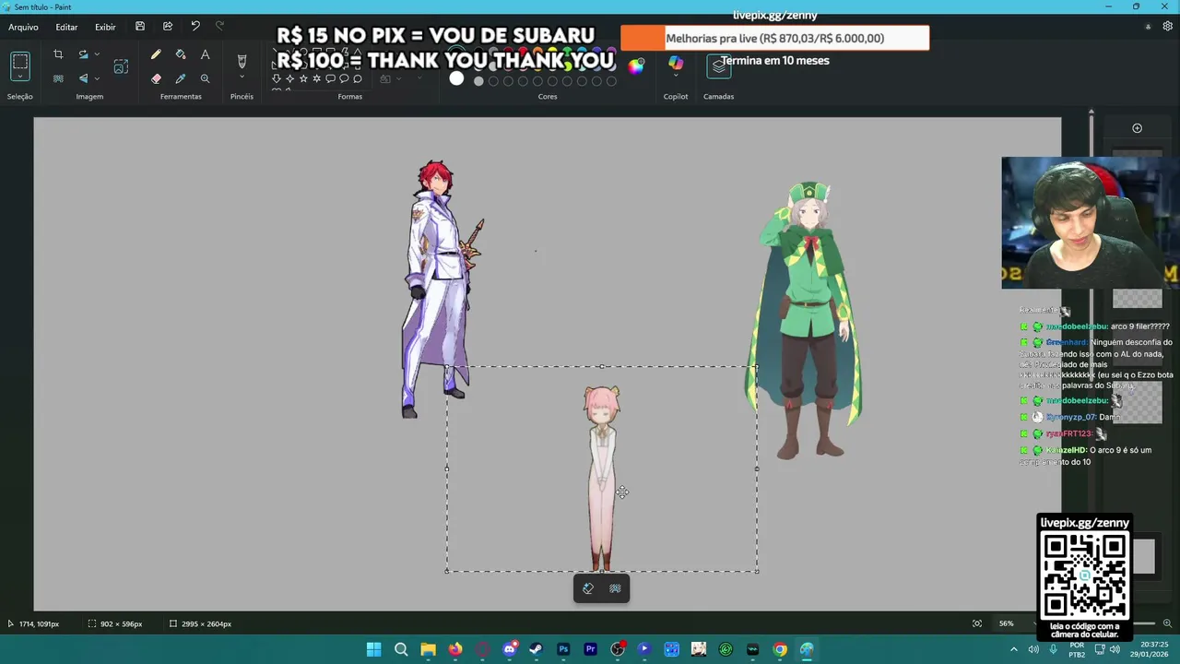Select the Fill bucket tool
This screenshot has height=664, width=1180.
click(181, 54)
